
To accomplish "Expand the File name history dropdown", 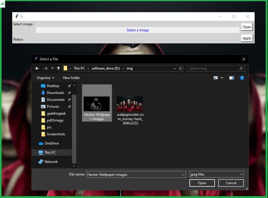I will coord(183,175).
